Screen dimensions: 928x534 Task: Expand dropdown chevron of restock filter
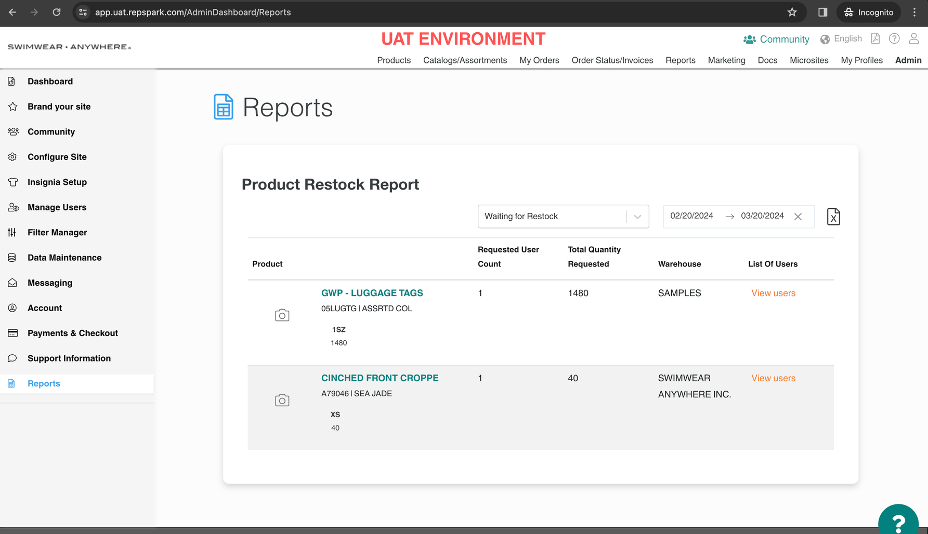pos(637,217)
